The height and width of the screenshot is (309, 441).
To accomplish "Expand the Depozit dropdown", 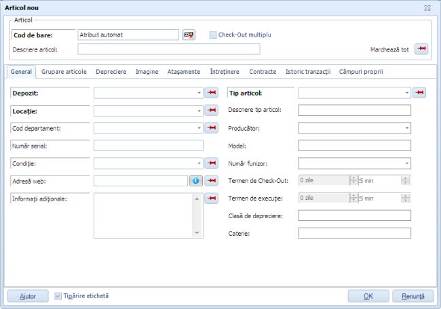I will 199,93.
